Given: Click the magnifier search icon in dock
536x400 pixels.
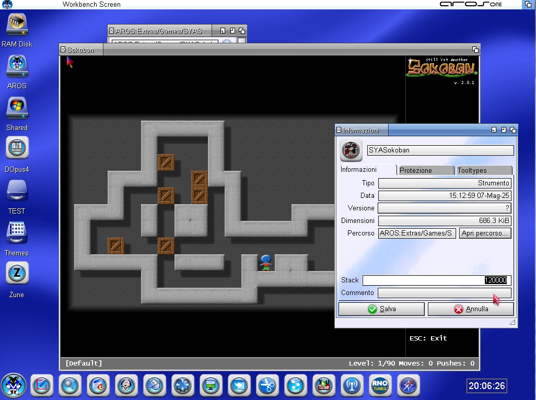Looking at the screenshot, I should tap(69, 385).
